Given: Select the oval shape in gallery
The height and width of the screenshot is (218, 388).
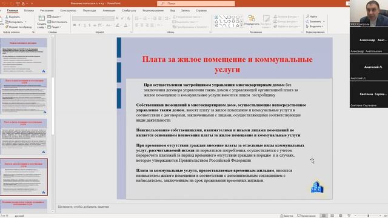Looking at the screenshot, I should click(233, 17).
